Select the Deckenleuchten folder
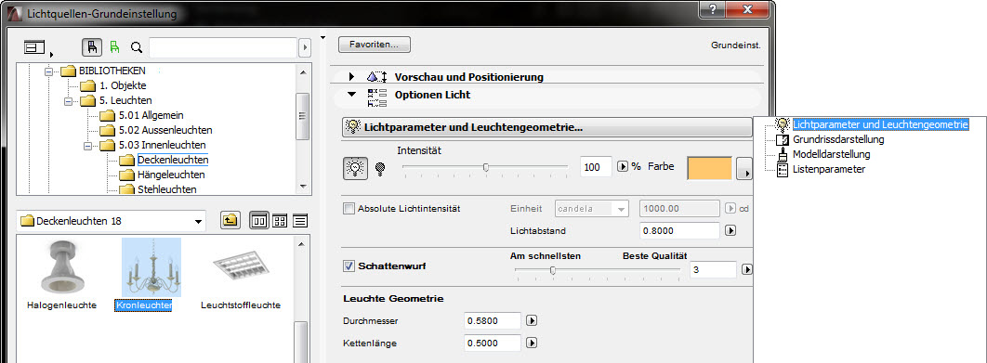Viewport: 987px width, 363px height. click(173, 160)
